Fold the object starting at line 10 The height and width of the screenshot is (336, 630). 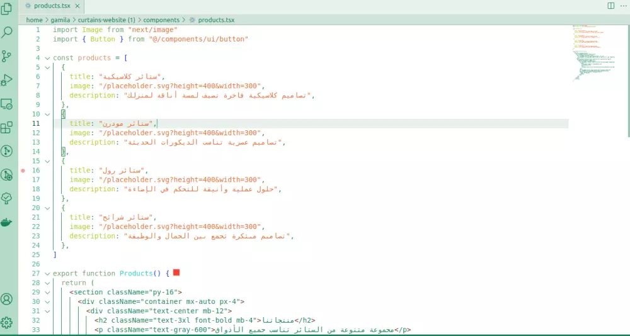point(47,115)
